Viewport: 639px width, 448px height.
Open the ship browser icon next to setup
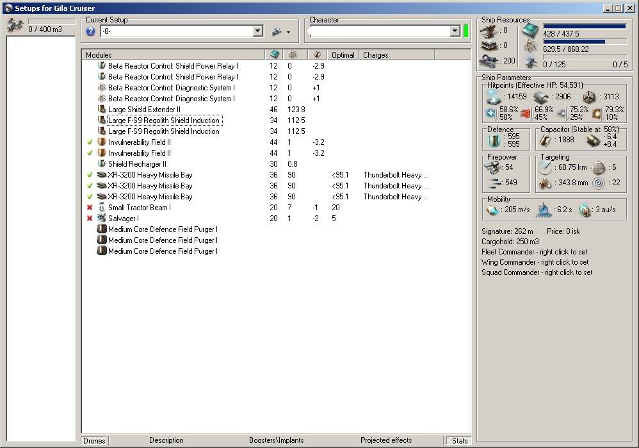coord(277,31)
